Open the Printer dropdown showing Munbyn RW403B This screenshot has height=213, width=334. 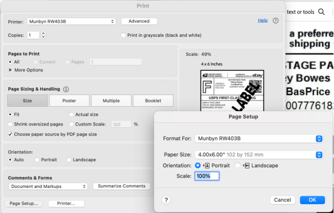click(x=71, y=21)
